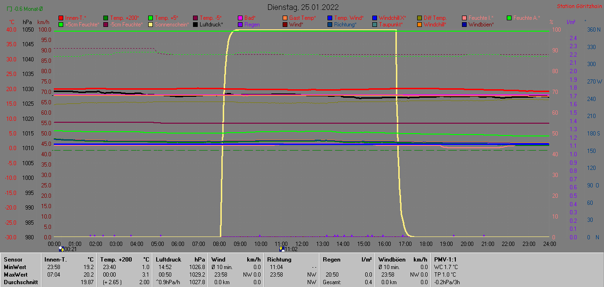This screenshot has height=287, width=604.
Task: Click the Feuchte I. pink legend swatch
Action: (464, 18)
